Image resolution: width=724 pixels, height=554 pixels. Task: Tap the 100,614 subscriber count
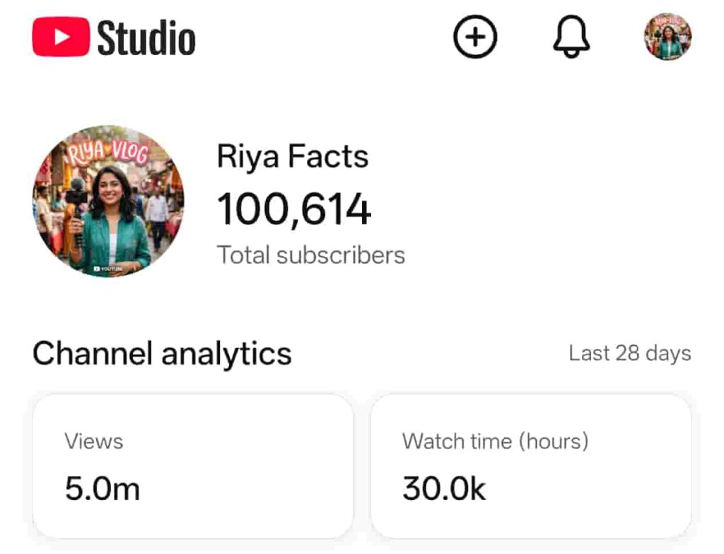[294, 209]
